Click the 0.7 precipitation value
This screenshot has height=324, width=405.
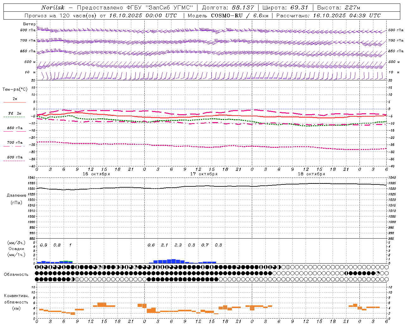coord(205,245)
